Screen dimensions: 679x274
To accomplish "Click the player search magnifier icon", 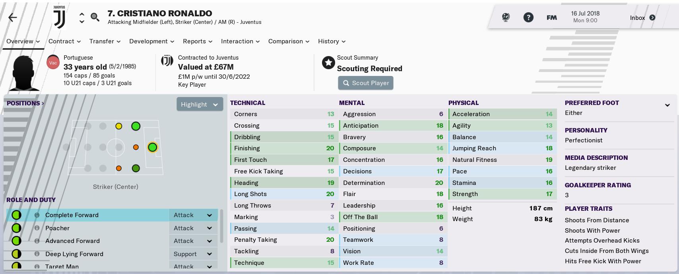I will [95, 17].
